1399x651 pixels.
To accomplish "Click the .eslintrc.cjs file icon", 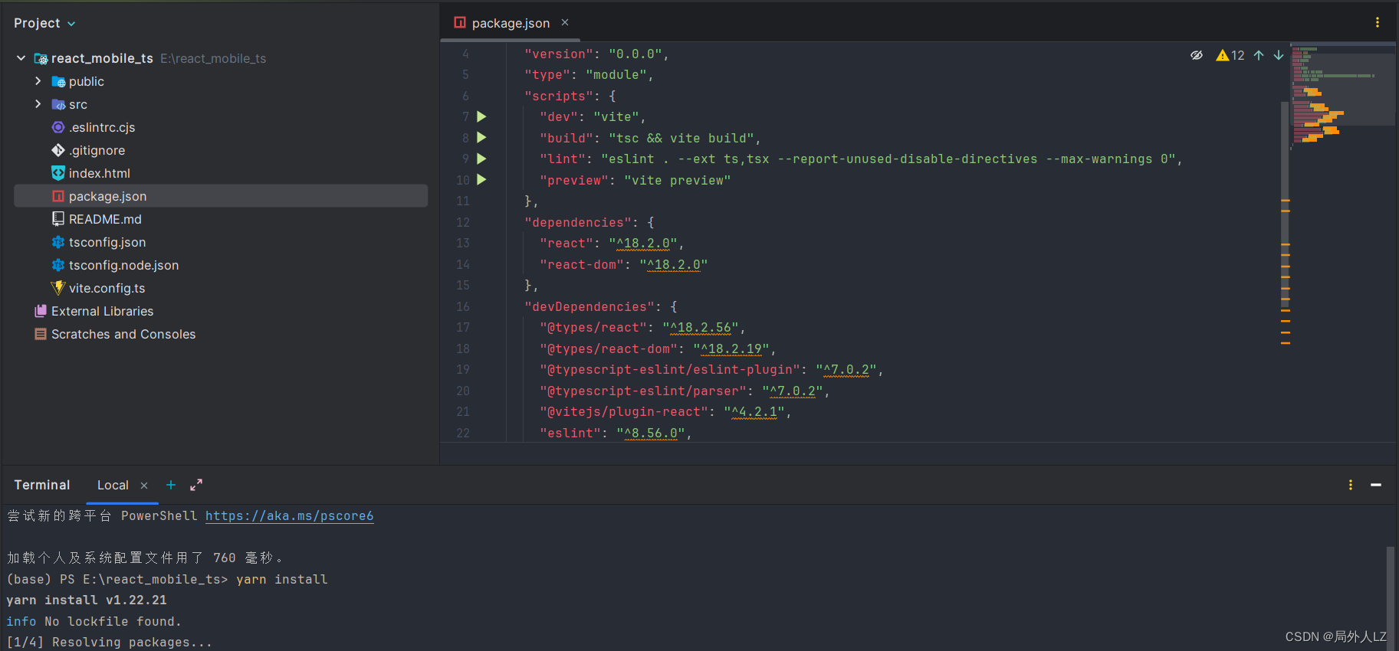I will coord(58,127).
